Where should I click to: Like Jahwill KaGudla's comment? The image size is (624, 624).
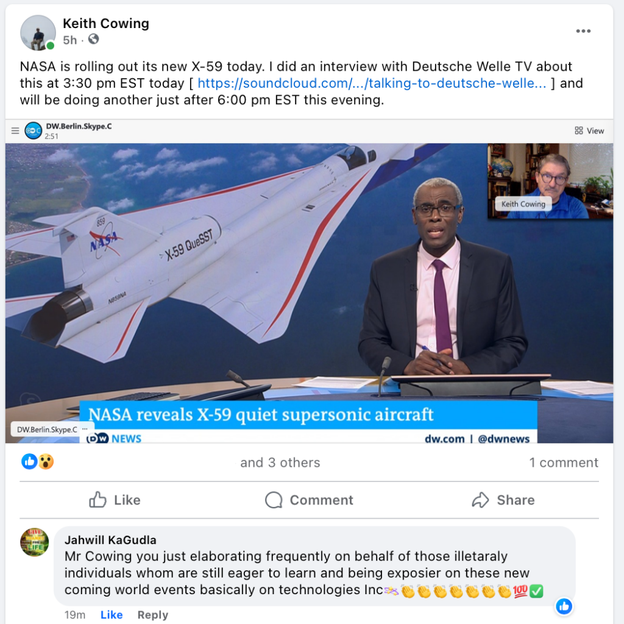click(112, 615)
